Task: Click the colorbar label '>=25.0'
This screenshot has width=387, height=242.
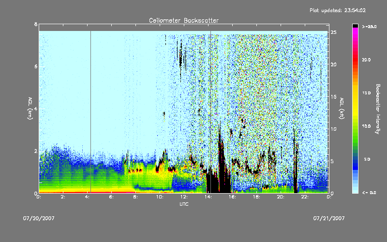Action: (x=369, y=27)
